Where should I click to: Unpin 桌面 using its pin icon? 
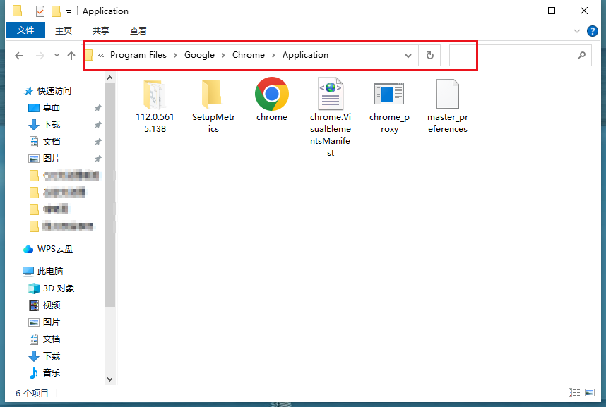tap(97, 108)
